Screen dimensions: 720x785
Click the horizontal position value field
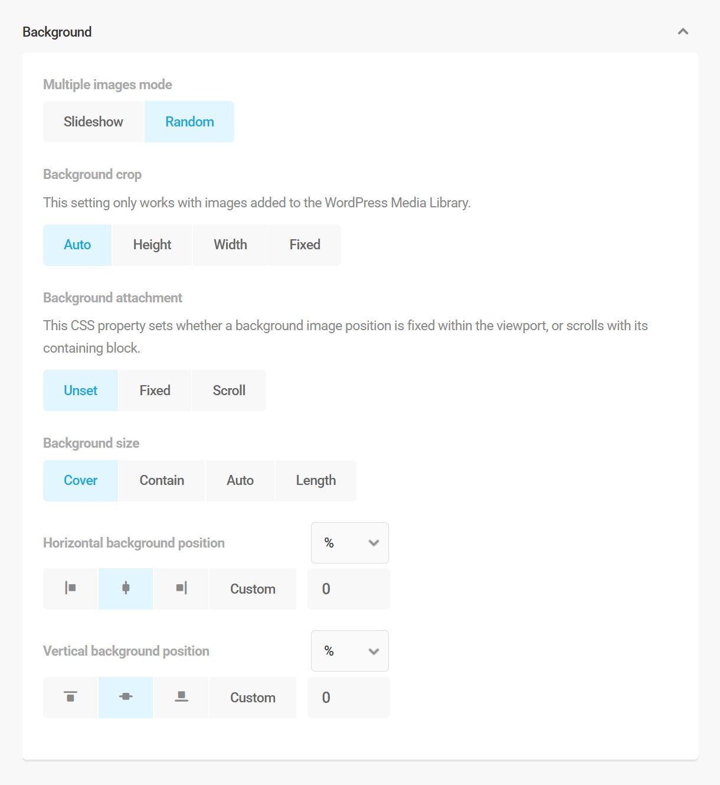pos(348,588)
